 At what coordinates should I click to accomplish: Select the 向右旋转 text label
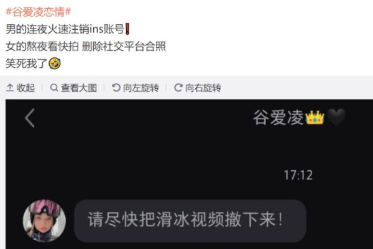click(203, 88)
